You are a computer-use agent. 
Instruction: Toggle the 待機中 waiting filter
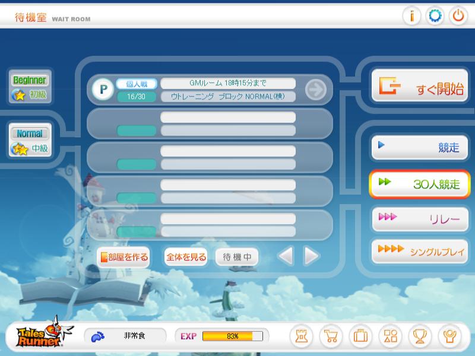pyautogui.click(x=237, y=257)
